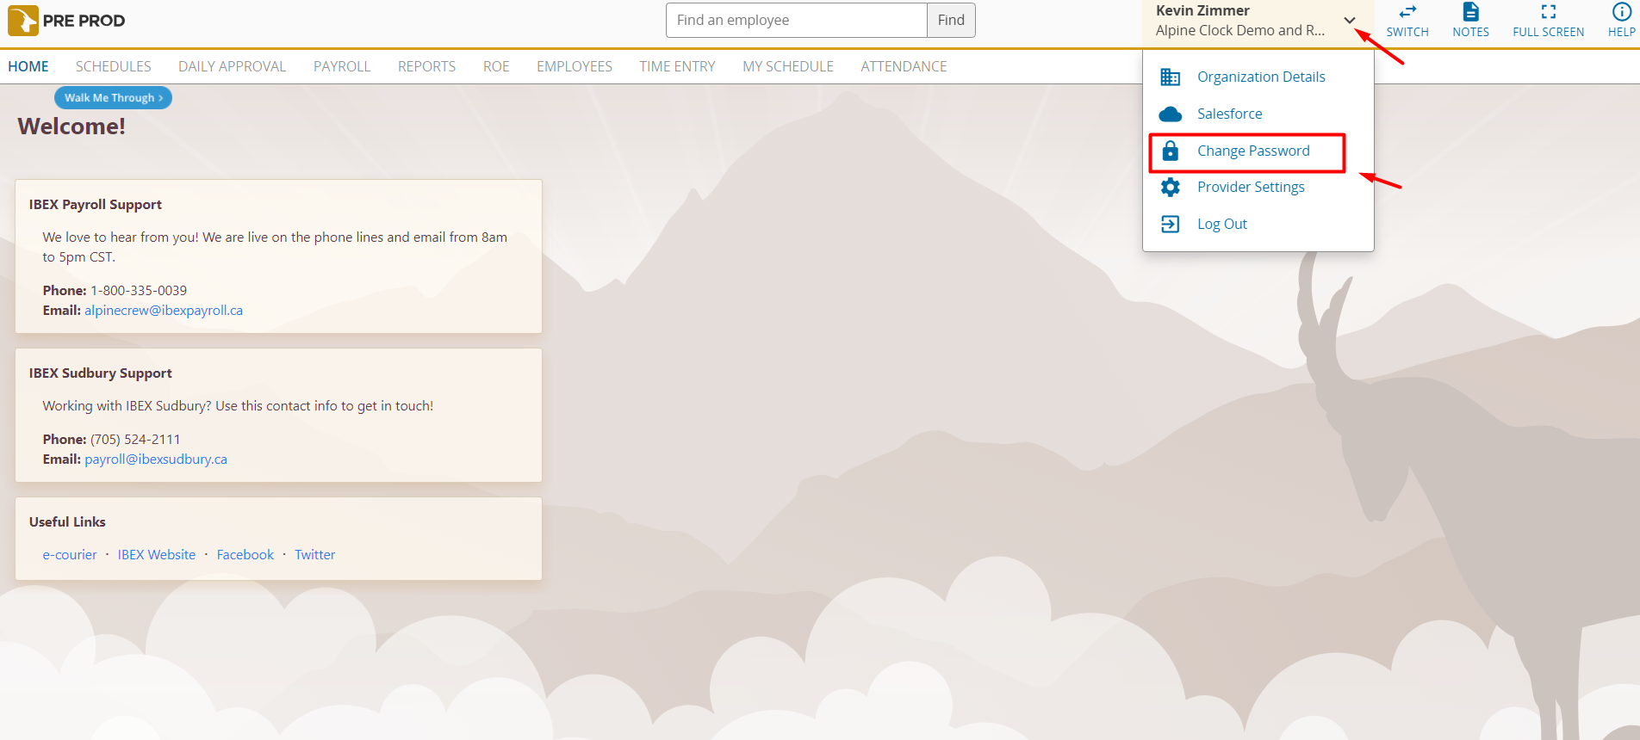The width and height of the screenshot is (1640, 740).
Task: Go to the Employees tab
Action: [575, 66]
